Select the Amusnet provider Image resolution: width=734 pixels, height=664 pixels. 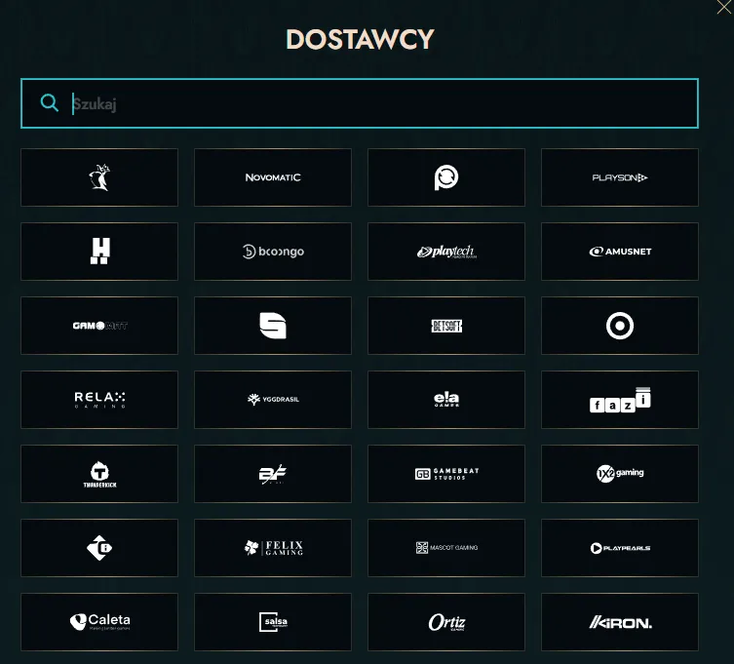(x=620, y=252)
